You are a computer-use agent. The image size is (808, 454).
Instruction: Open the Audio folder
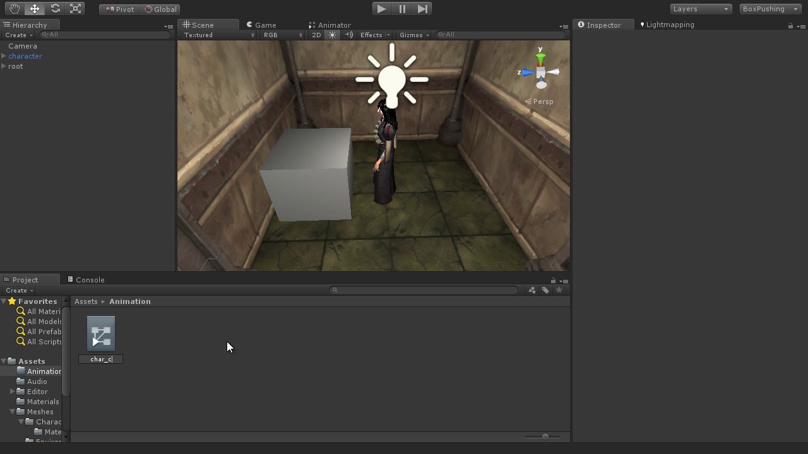32,381
